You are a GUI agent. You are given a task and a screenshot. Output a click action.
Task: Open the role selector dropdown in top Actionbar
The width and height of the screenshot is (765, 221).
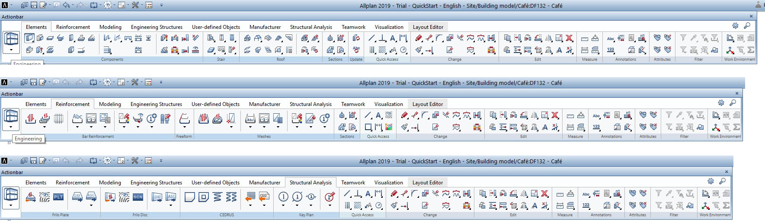[x=11, y=50]
